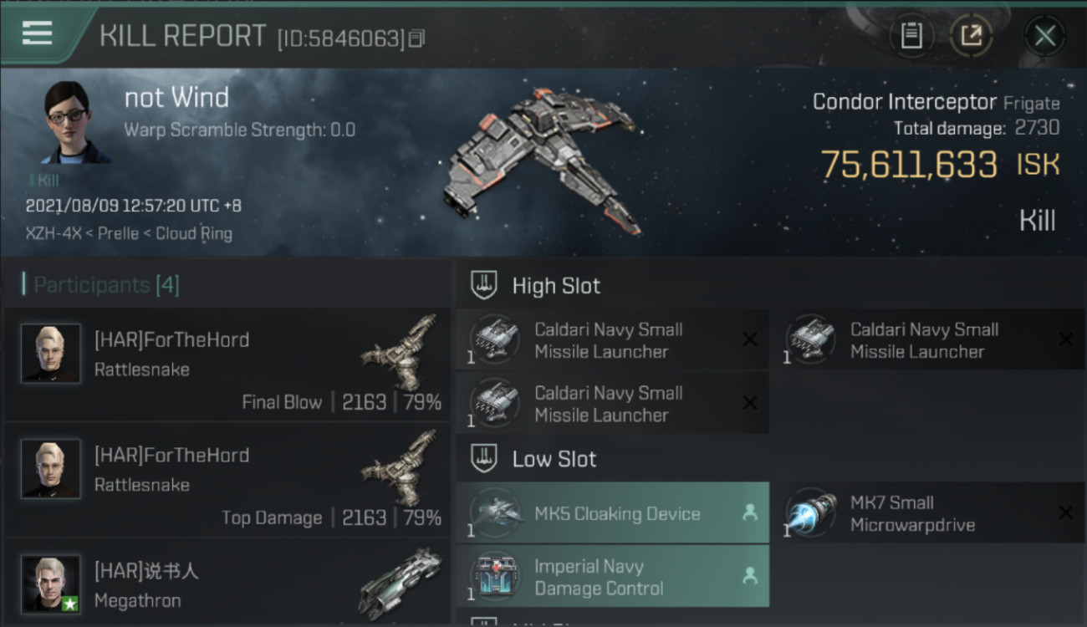Click the XZH-4X system location link
This screenshot has height=627, width=1087.
tap(54, 233)
